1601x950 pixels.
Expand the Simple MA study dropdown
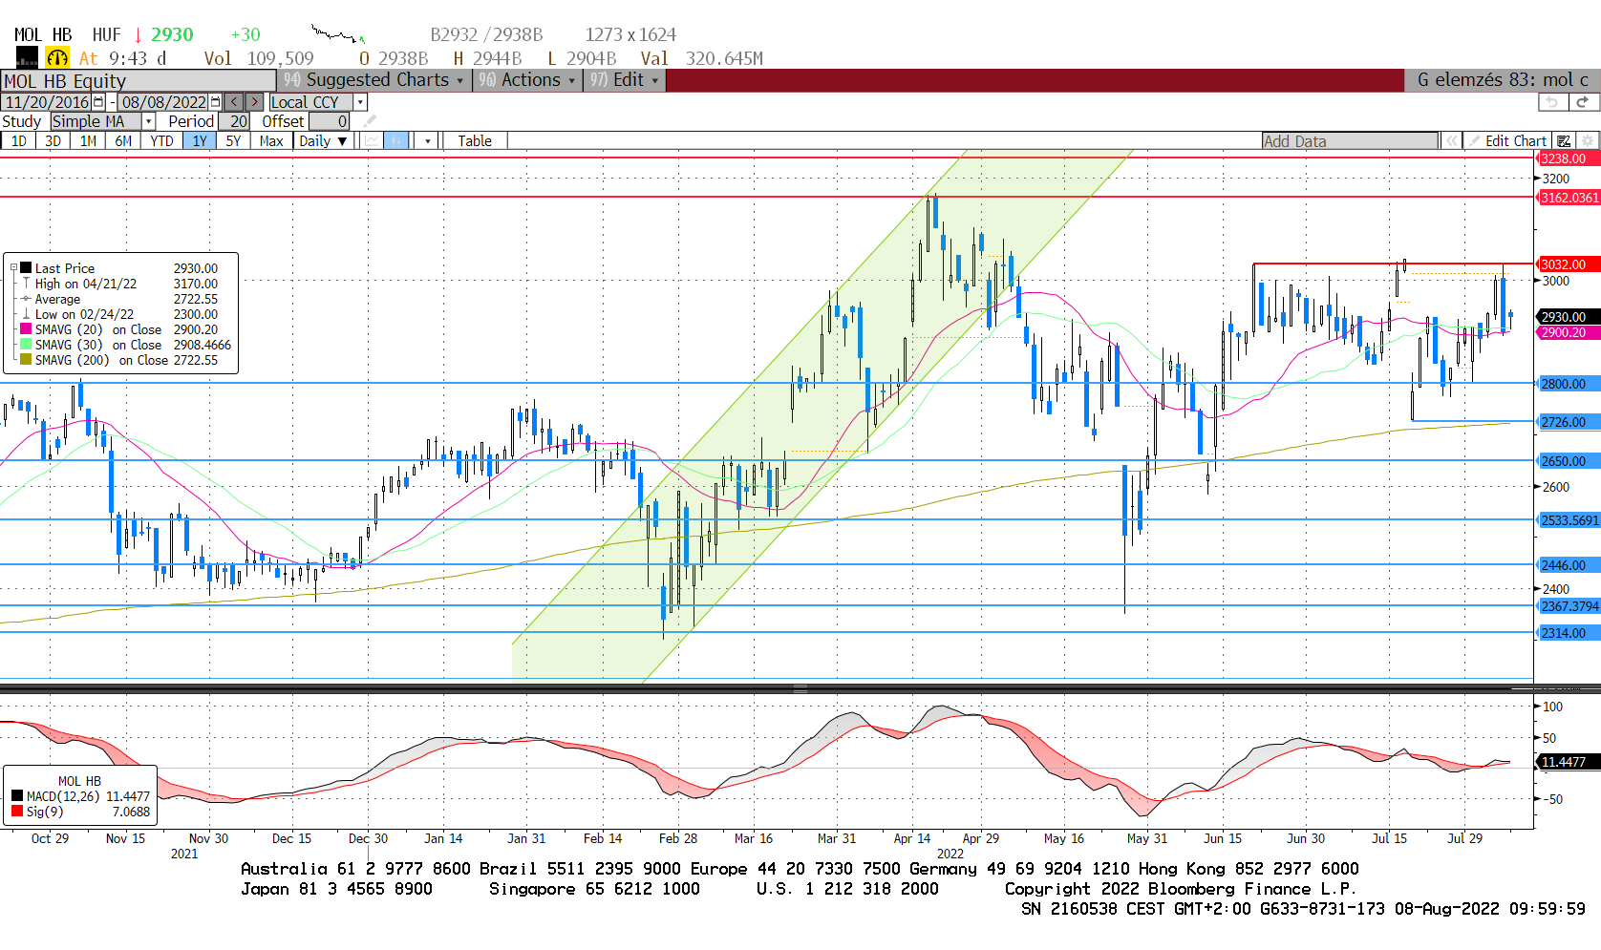[148, 121]
